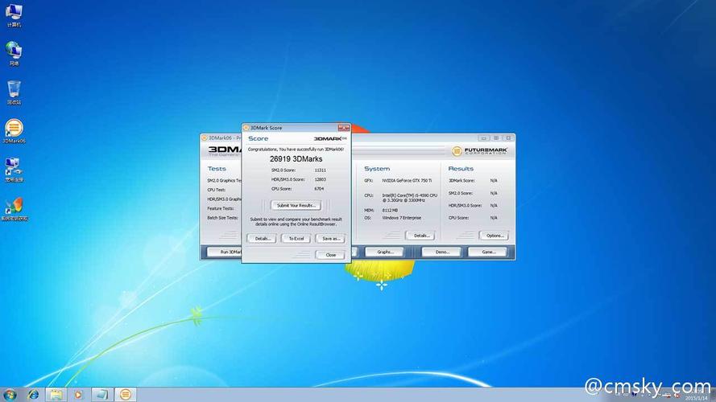Viewport: 716px width, 402px height.
Task: Click the Run 3DMark button
Action: coord(225,252)
